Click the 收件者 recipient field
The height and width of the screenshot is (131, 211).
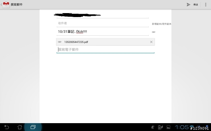click(103, 23)
